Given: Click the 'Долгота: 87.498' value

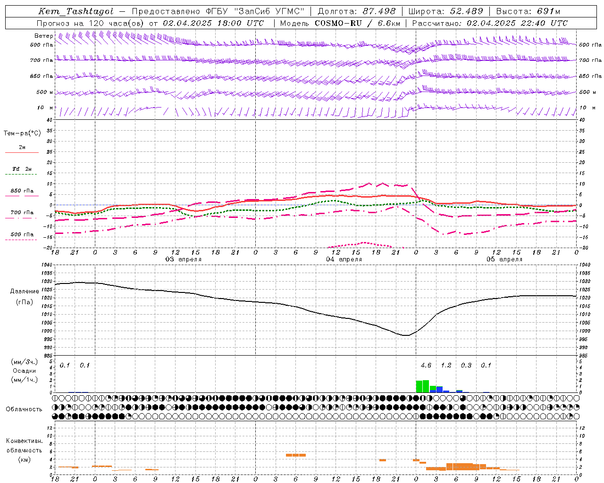Looking at the screenshot, I should pyautogui.click(x=356, y=11).
